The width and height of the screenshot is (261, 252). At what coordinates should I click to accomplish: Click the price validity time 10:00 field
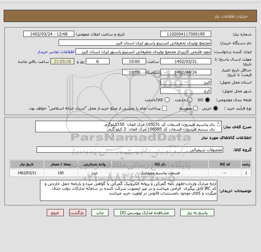[134, 72]
